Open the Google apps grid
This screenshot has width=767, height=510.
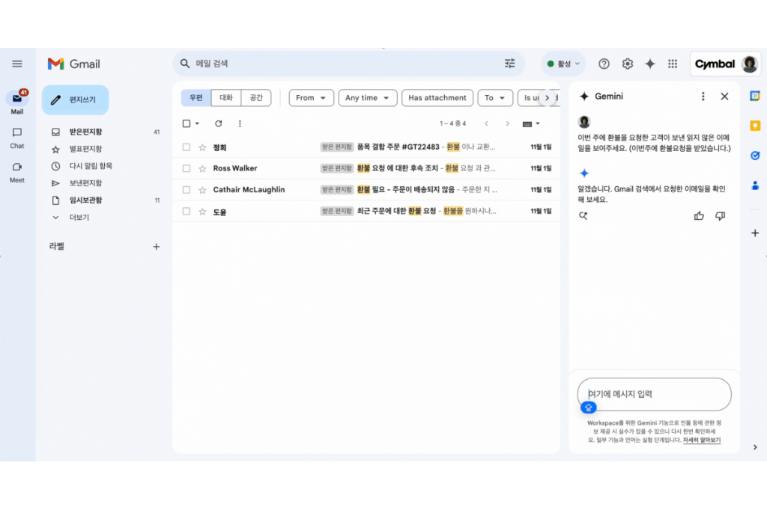[x=673, y=64]
